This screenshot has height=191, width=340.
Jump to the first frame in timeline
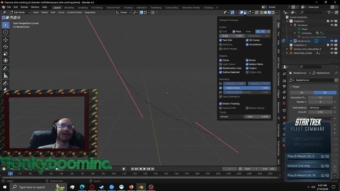coord(132,169)
